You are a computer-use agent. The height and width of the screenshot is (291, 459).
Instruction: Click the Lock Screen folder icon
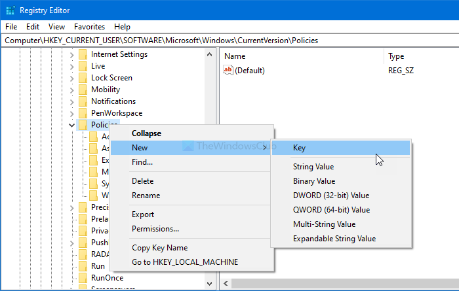(83, 78)
